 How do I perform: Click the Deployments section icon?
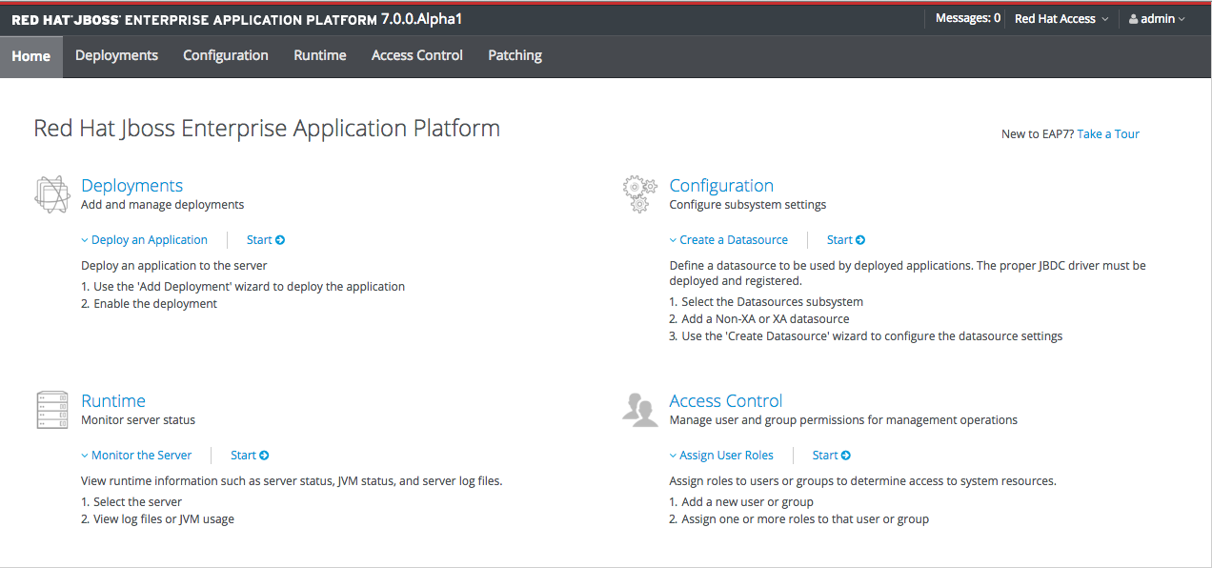[52, 193]
